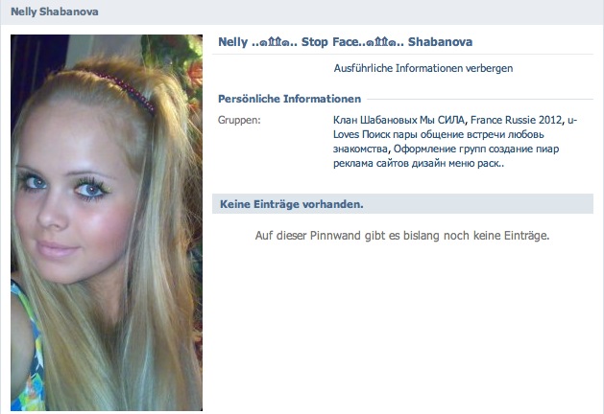Open the France Russie 2012 group
604x414 pixels.
point(517,120)
